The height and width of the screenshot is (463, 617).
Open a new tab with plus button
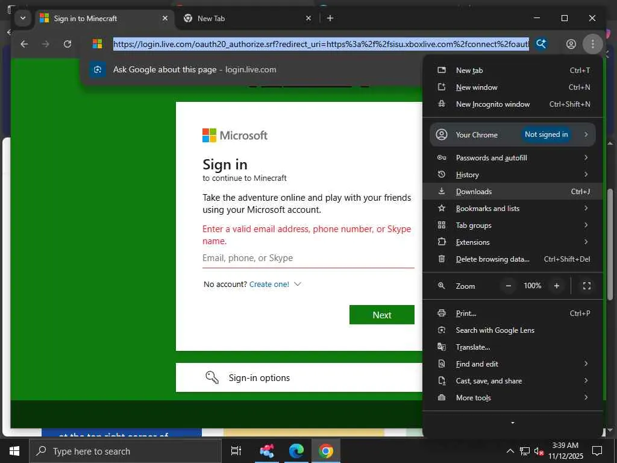click(x=330, y=18)
